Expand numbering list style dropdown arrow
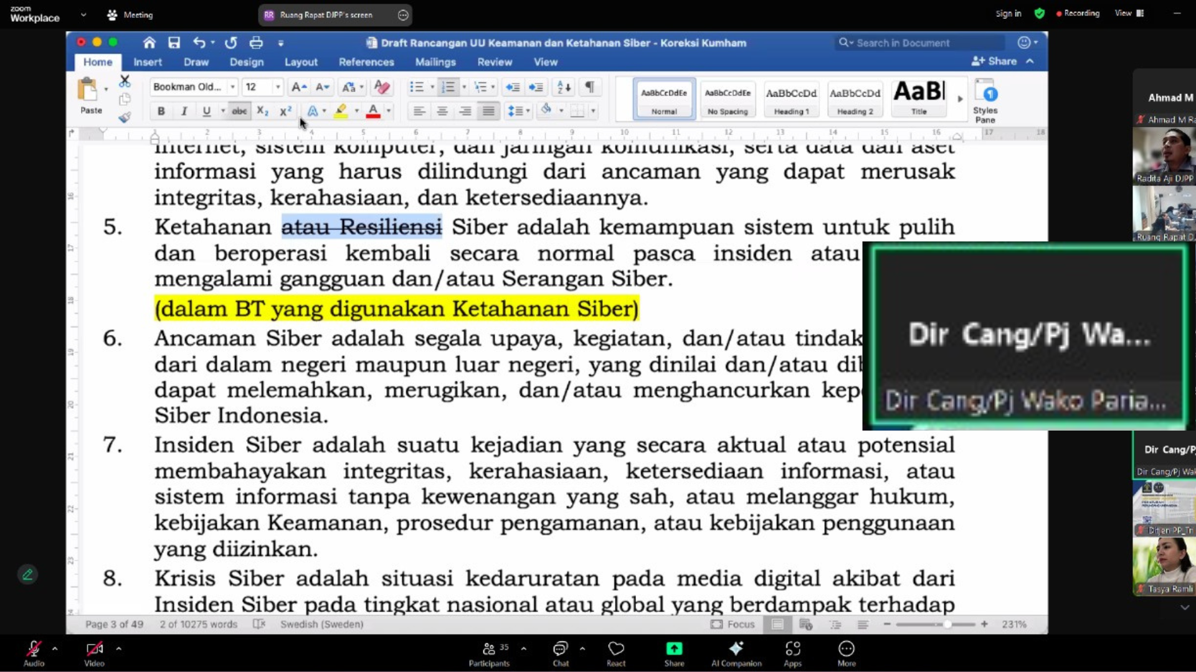Screen dimensions: 1196x672 (464, 87)
